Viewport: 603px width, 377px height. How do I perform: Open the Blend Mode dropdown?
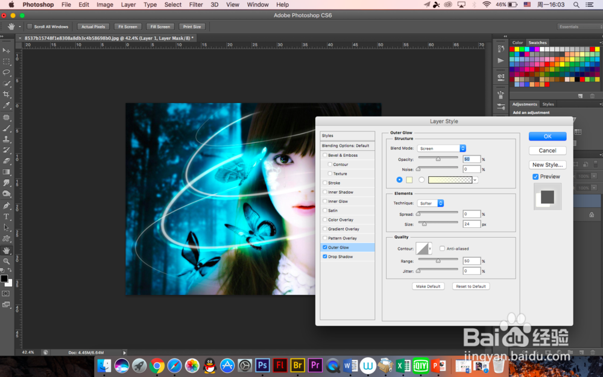point(441,148)
